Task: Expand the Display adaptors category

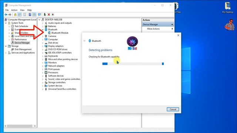Action: tap(43, 46)
